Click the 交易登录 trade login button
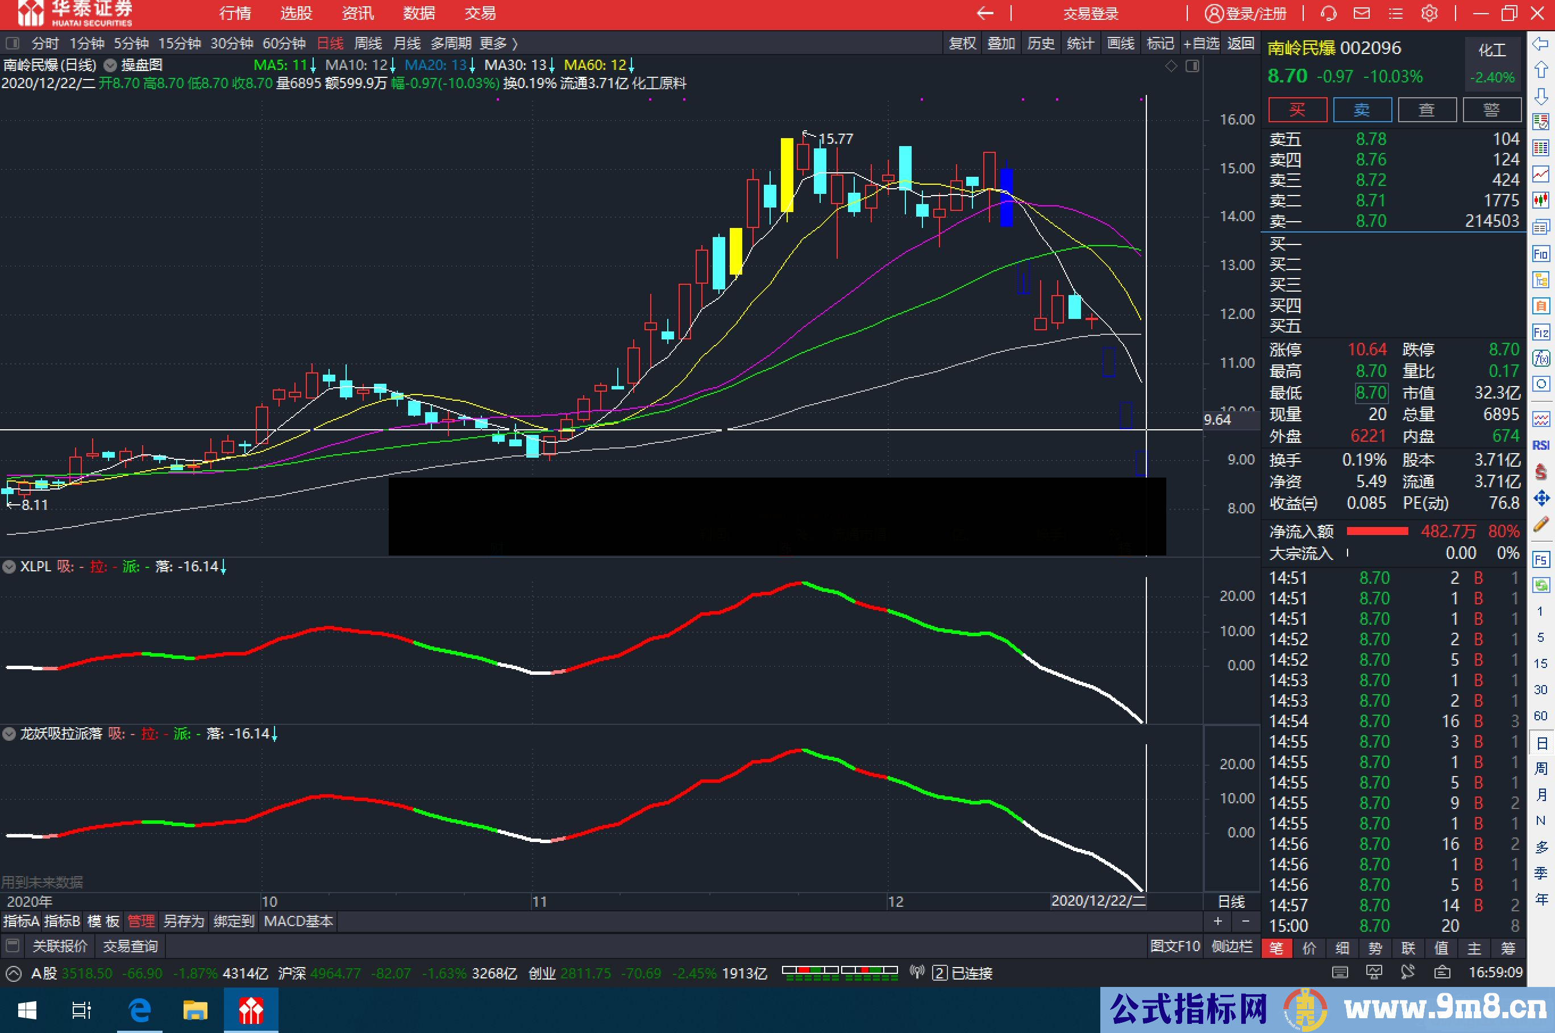 click(x=1090, y=13)
